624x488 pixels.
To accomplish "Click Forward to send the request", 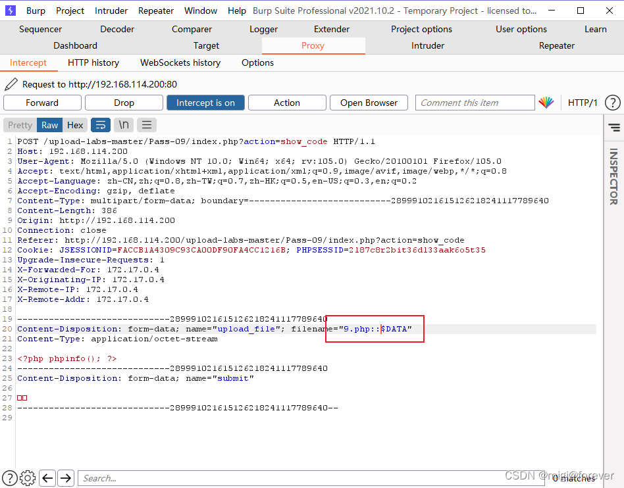I will [x=42, y=103].
